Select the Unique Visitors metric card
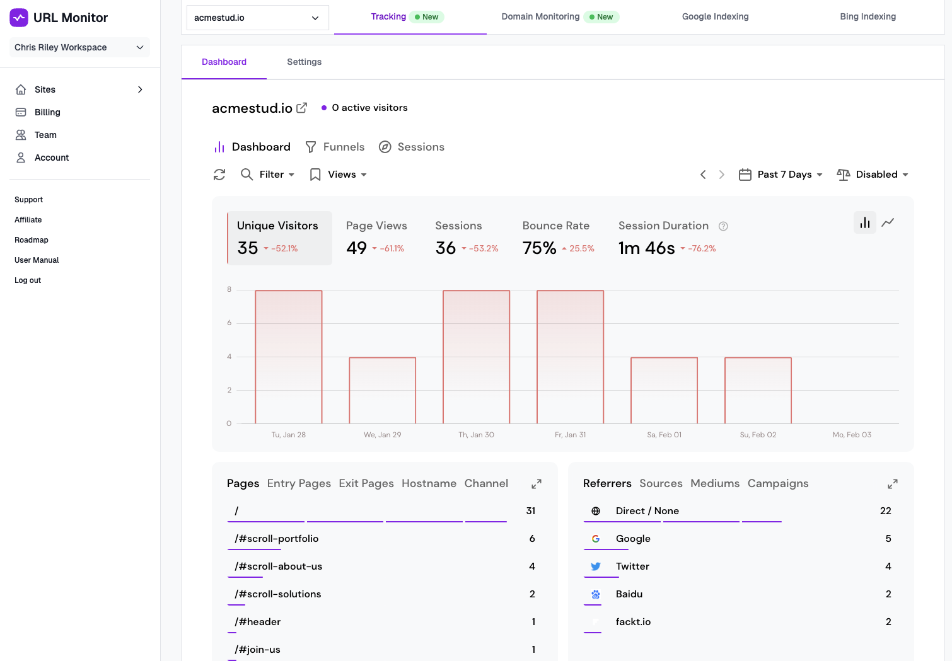The width and height of the screenshot is (952, 661). (x=278, y=238)
